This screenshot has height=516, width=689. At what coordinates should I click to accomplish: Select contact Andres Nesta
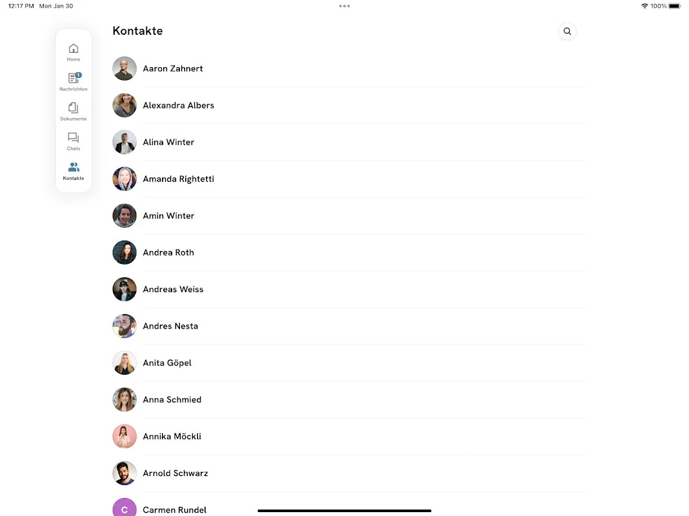pyautogui.click(x=349, y=326)
